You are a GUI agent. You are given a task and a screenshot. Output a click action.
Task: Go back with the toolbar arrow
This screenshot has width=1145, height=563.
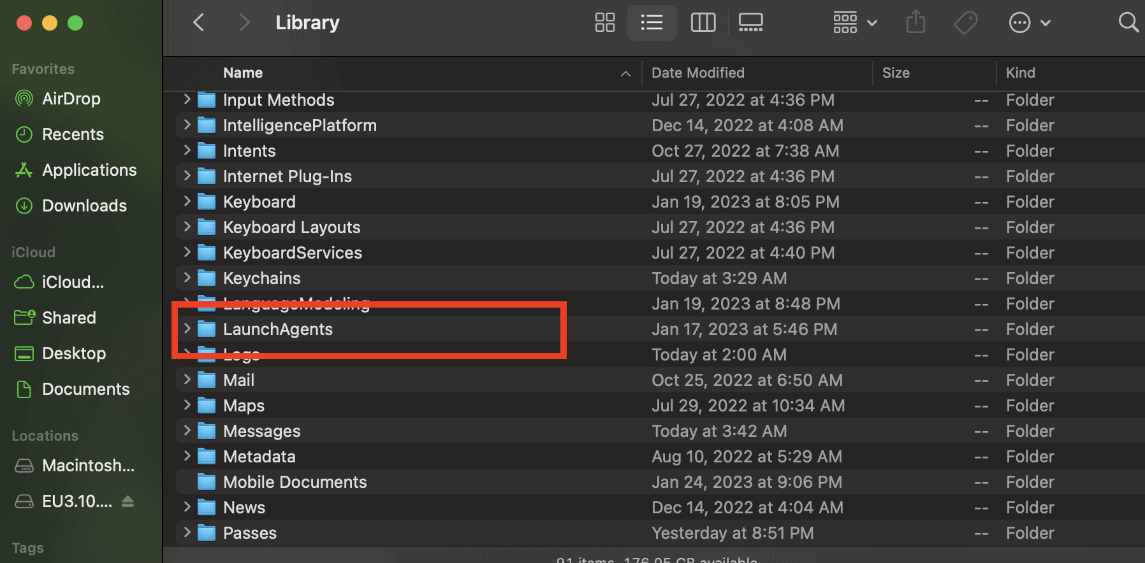(x=199, y=23)
